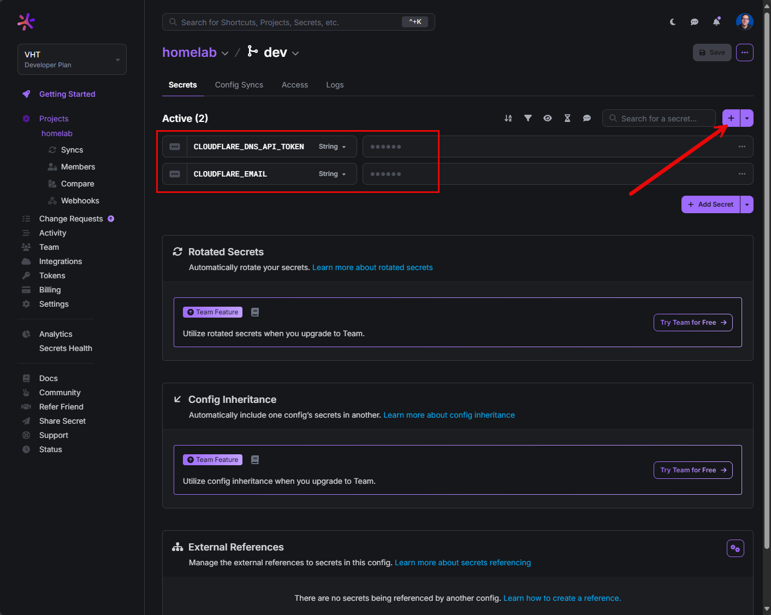This screenshot has width=771, height=615.
Task: Toggle dark mode moon icon
Action: click(x=673, y=22)
